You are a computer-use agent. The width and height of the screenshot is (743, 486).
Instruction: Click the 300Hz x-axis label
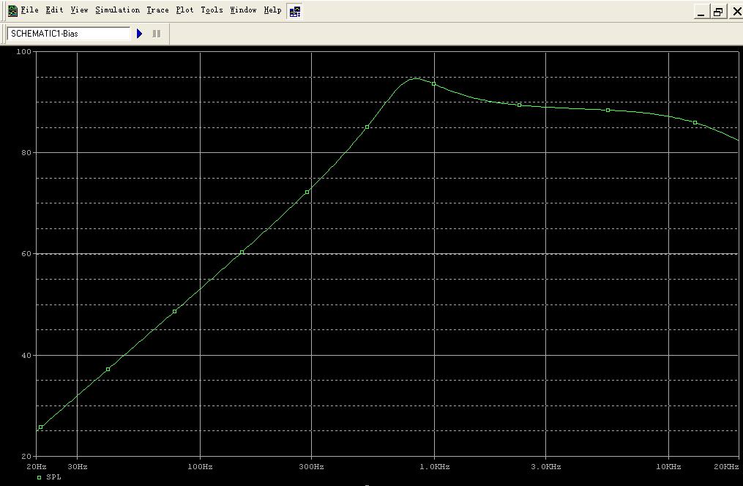click(311, 466)
